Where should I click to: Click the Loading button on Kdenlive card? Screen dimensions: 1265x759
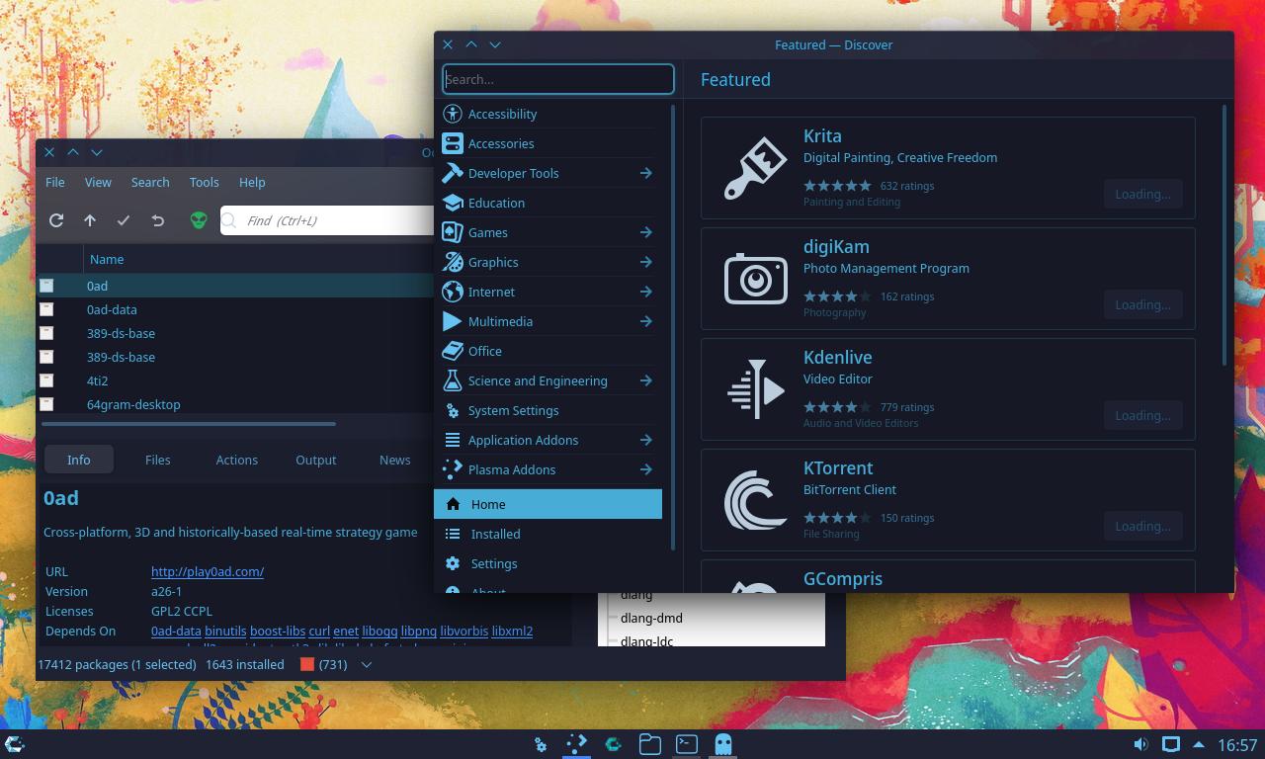pos(1142,415)
